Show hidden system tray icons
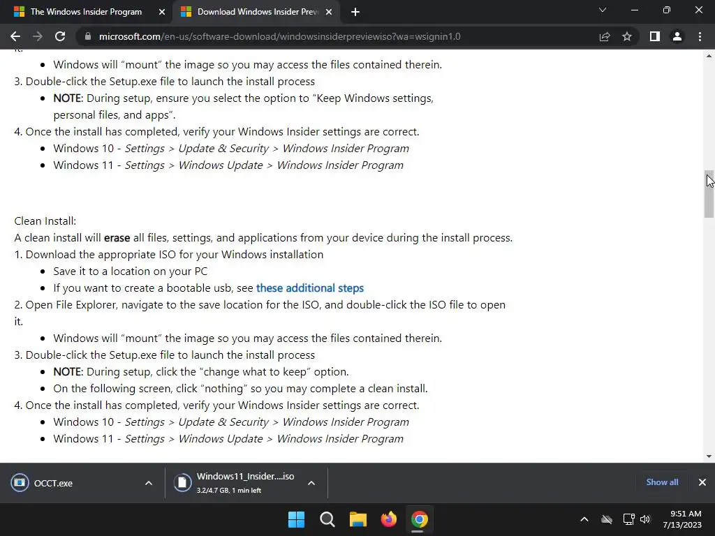 coord(584,519)
